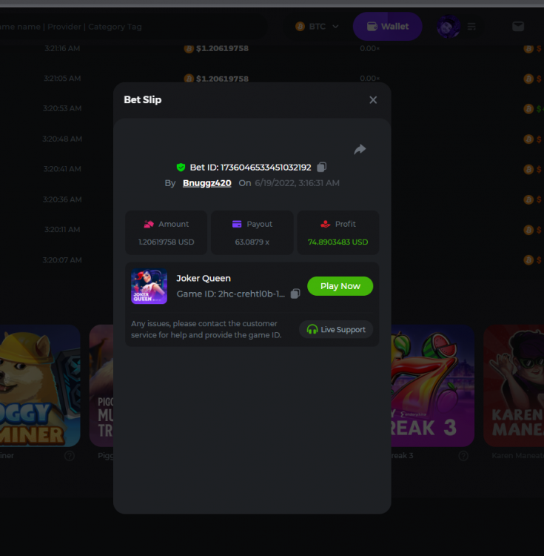Click the Joker Queen game title
The height and width of the screenshot is (556, 544).
click(x=204, y=278)
